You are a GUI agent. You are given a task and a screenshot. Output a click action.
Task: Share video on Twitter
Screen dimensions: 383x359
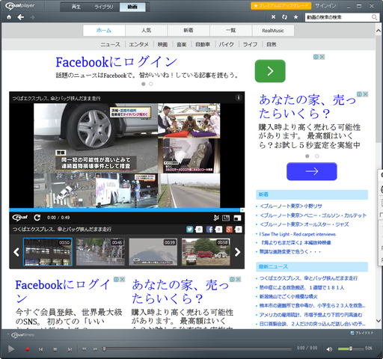(190, 230)
